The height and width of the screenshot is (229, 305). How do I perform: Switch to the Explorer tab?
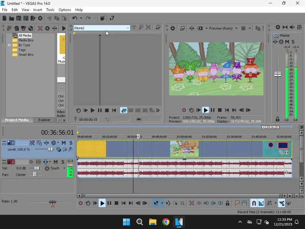point(44,120)
